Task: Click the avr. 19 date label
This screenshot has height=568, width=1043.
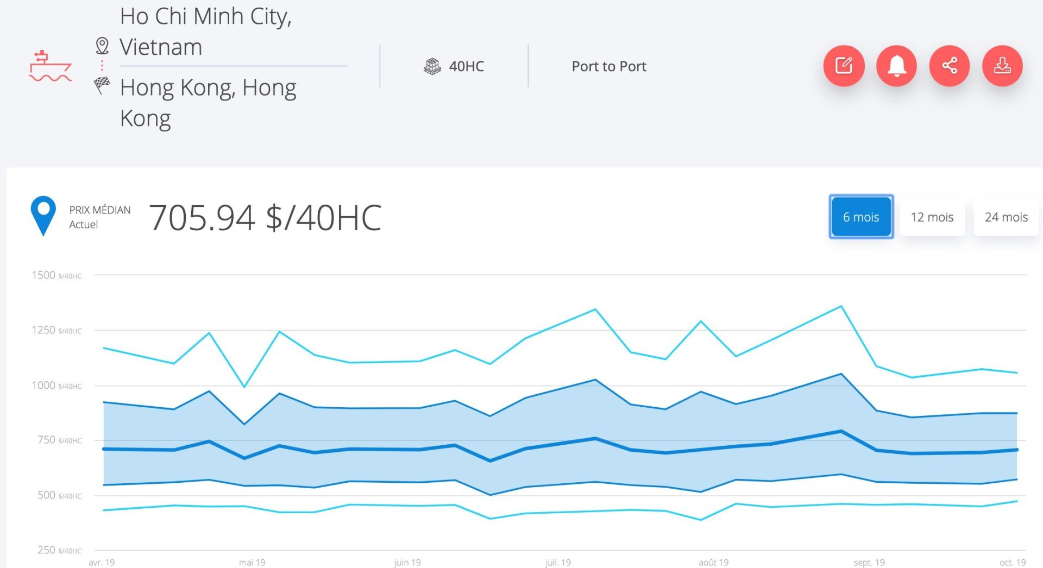Action: (102, 563)
